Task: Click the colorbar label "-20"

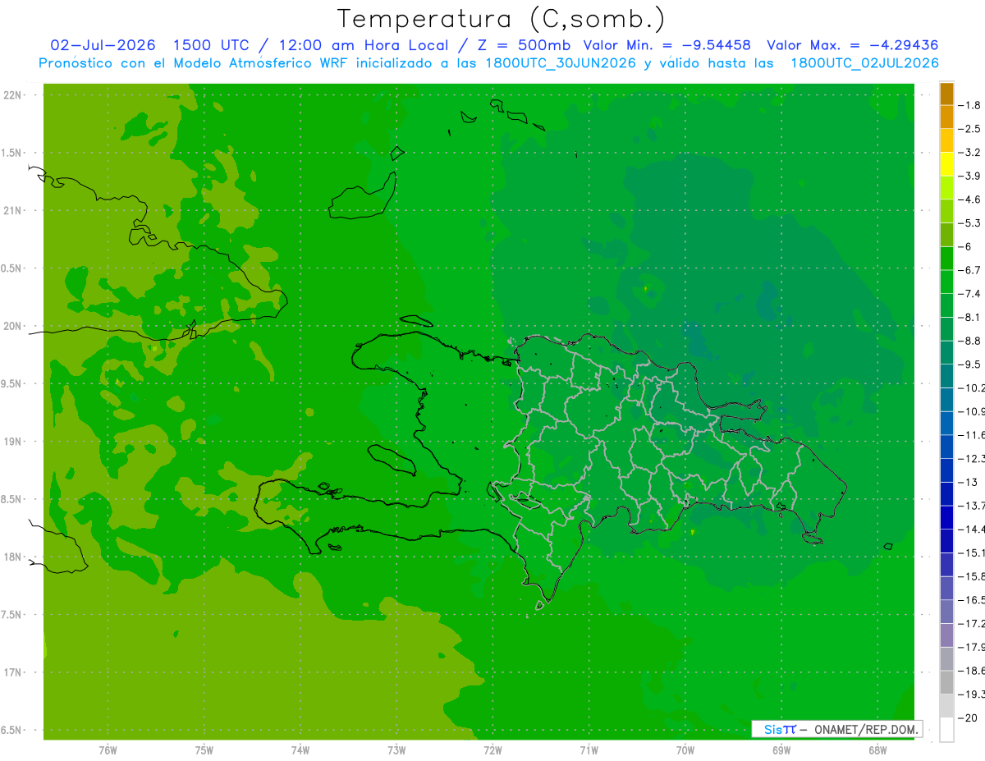Action: [969, 718]
